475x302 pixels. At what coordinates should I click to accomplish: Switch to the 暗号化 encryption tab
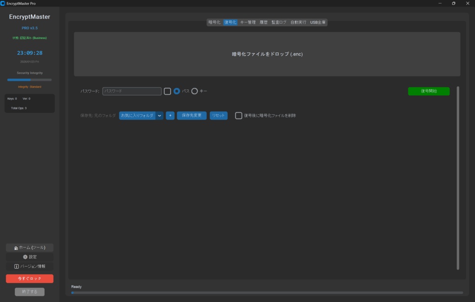214,22
